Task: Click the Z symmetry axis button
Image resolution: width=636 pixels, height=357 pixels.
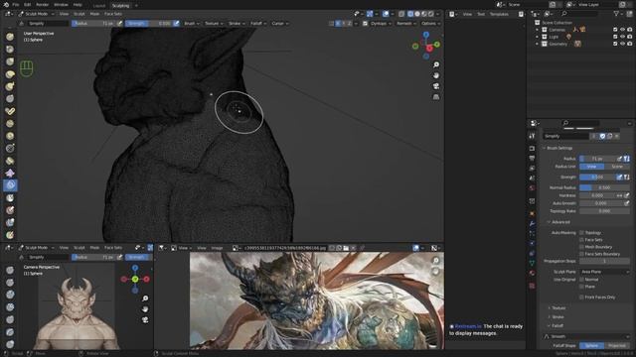Action: 350,24
